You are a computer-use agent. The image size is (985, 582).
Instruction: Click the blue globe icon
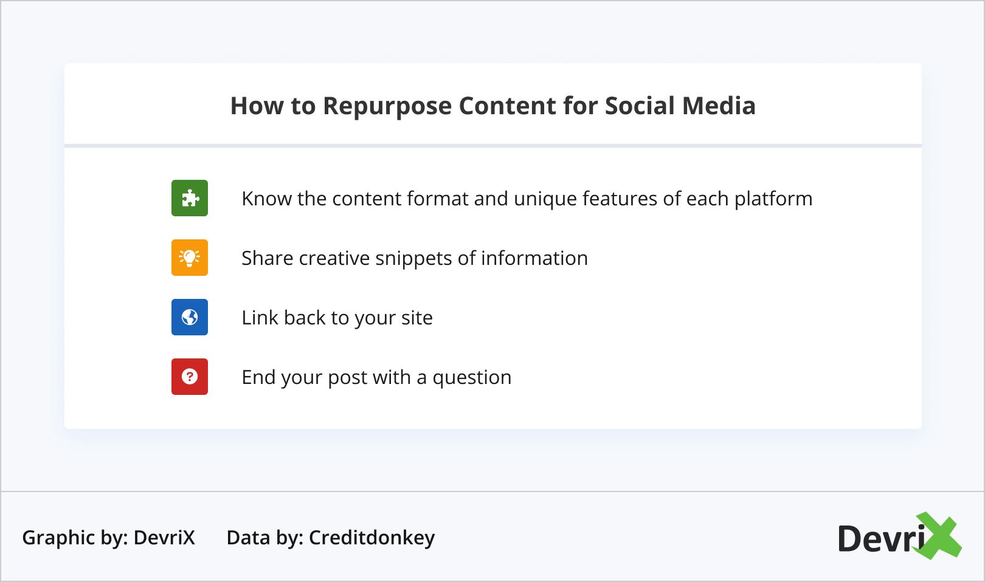pos(190,317)
